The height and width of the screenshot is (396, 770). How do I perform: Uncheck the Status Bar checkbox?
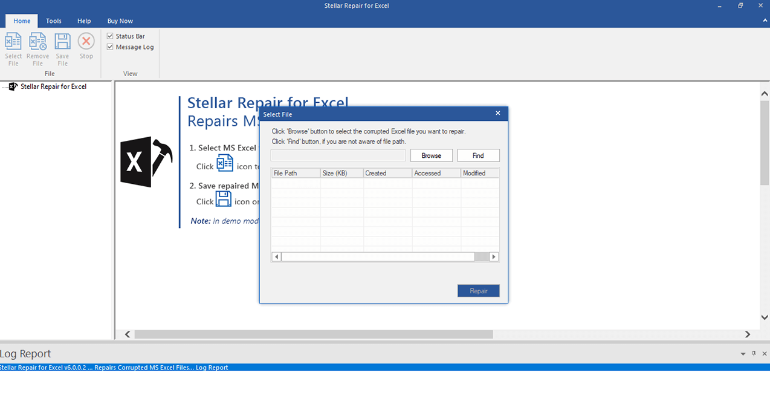tap(110, 36)
